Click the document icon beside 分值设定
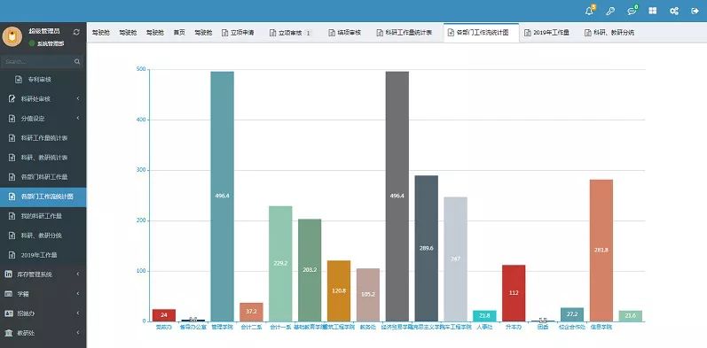Screen dimensions: 707x348 [x=12, y=119]
